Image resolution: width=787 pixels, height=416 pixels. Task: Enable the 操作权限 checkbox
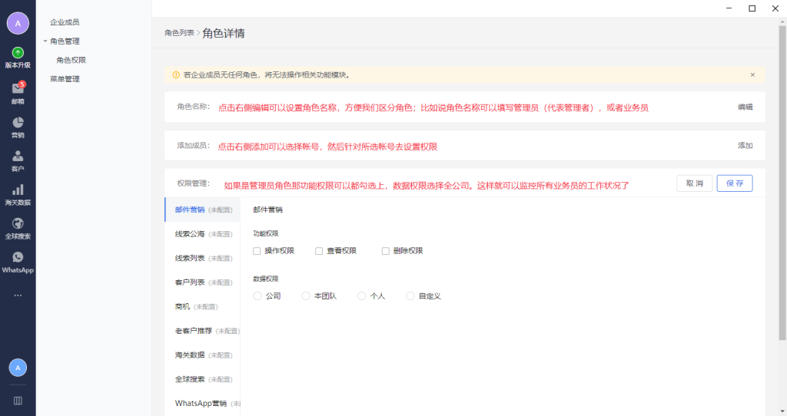point(257,251)
